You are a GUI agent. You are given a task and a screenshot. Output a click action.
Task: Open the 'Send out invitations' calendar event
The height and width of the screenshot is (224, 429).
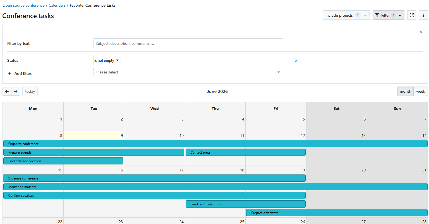(246, 204)
